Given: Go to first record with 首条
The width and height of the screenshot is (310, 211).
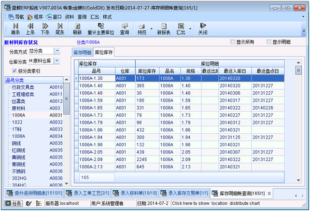Looking at the screenshot, I should coord(15,29).
